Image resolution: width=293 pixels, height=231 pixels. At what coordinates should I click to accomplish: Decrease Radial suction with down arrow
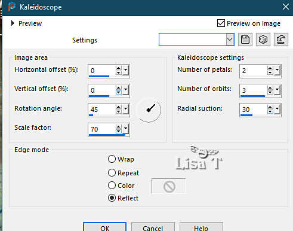click(x=270, y=112)
